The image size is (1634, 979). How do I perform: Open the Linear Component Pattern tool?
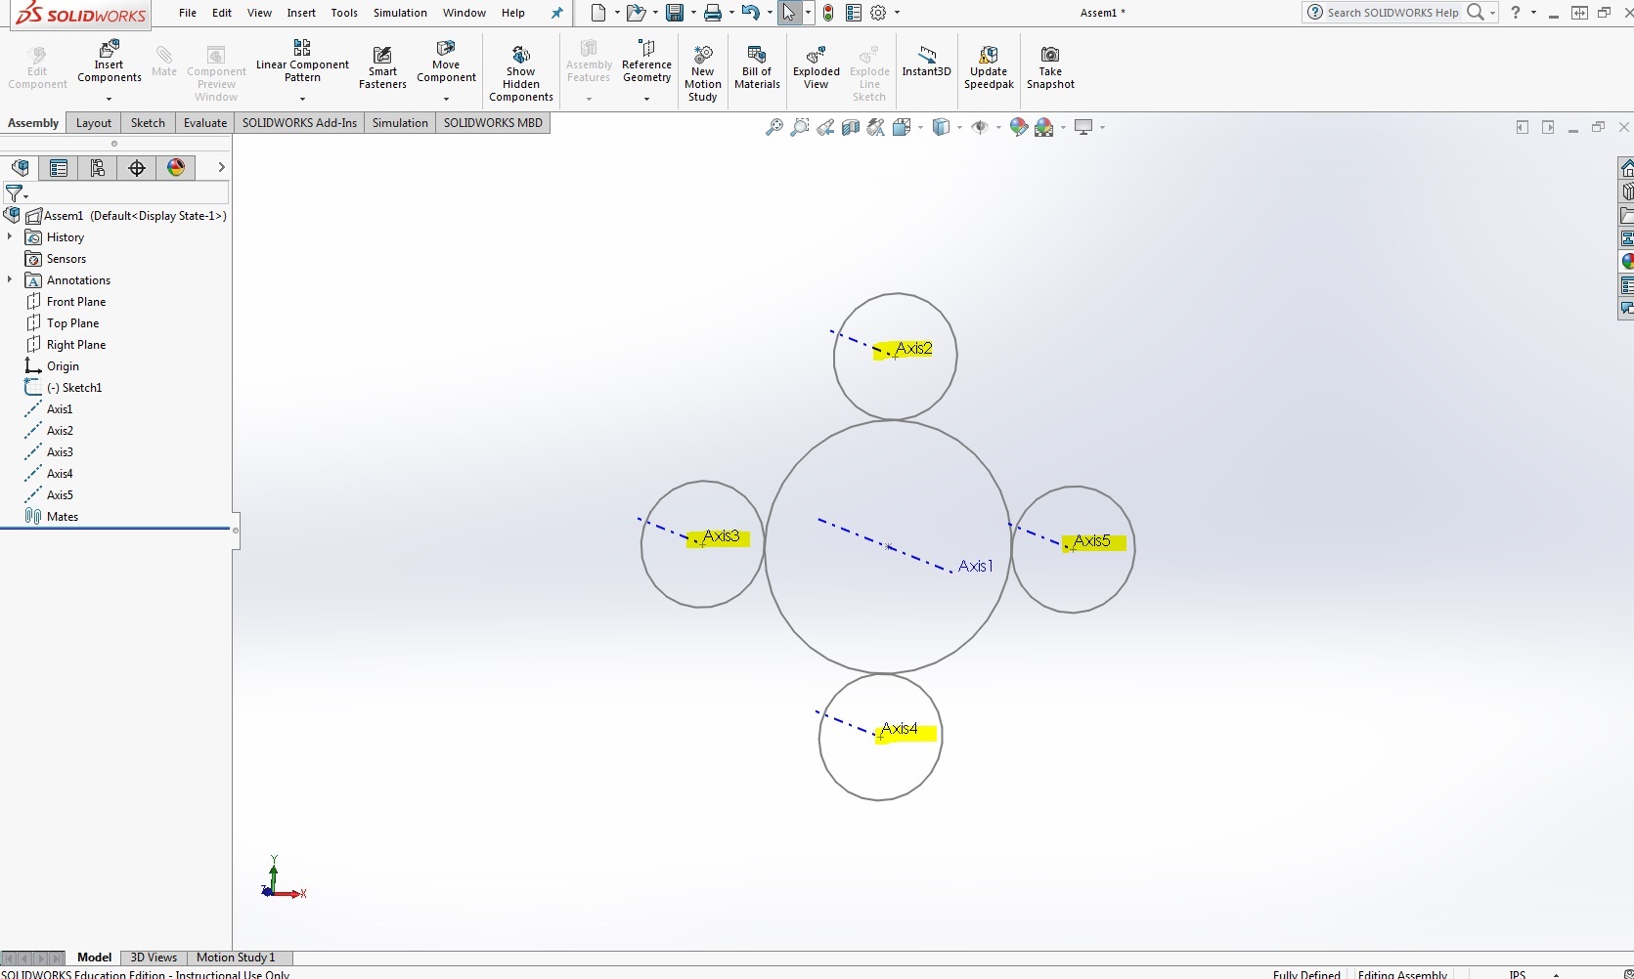(302, 62)
